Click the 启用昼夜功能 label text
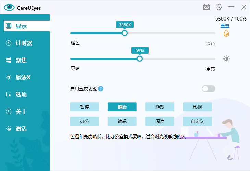 click(x=83, y=89)
